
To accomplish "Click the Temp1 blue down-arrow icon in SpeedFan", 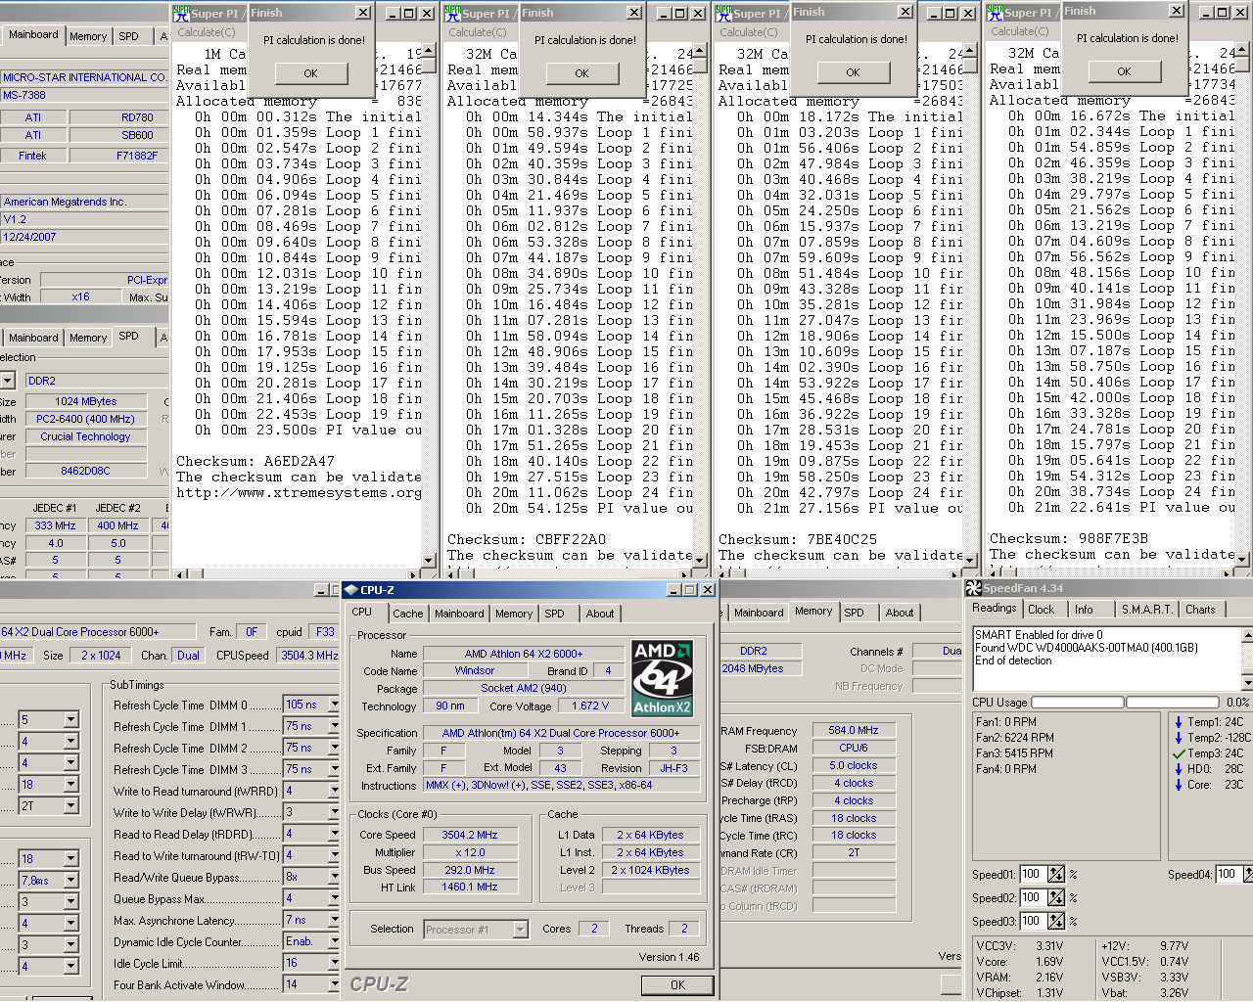I will point(1179,722).
